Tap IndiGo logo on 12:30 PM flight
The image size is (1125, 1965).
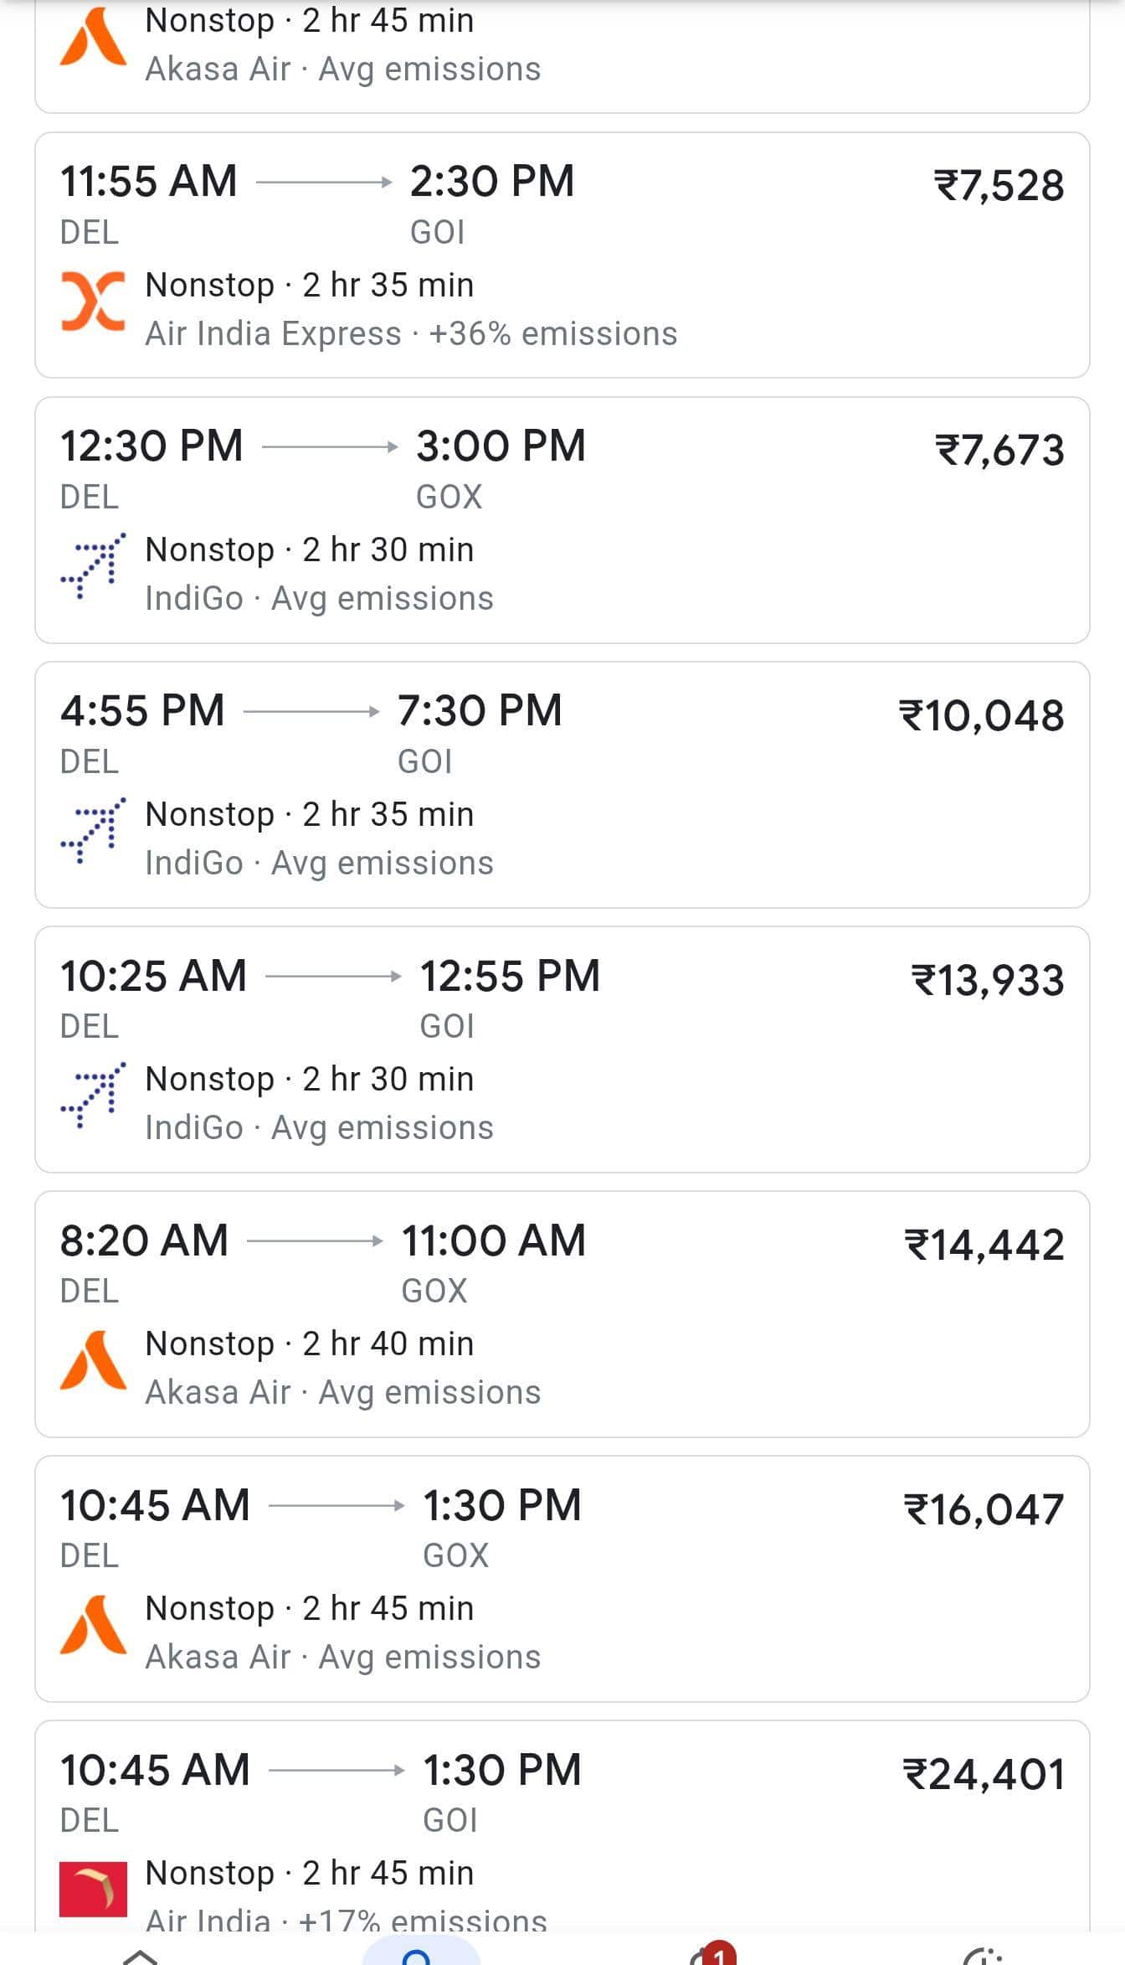coord(93,565)
